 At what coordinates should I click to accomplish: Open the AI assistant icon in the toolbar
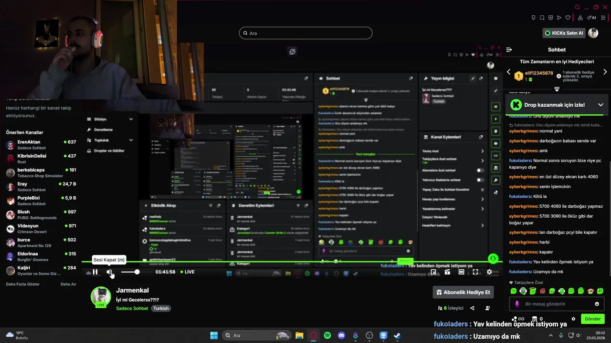(x=592, y=18)
